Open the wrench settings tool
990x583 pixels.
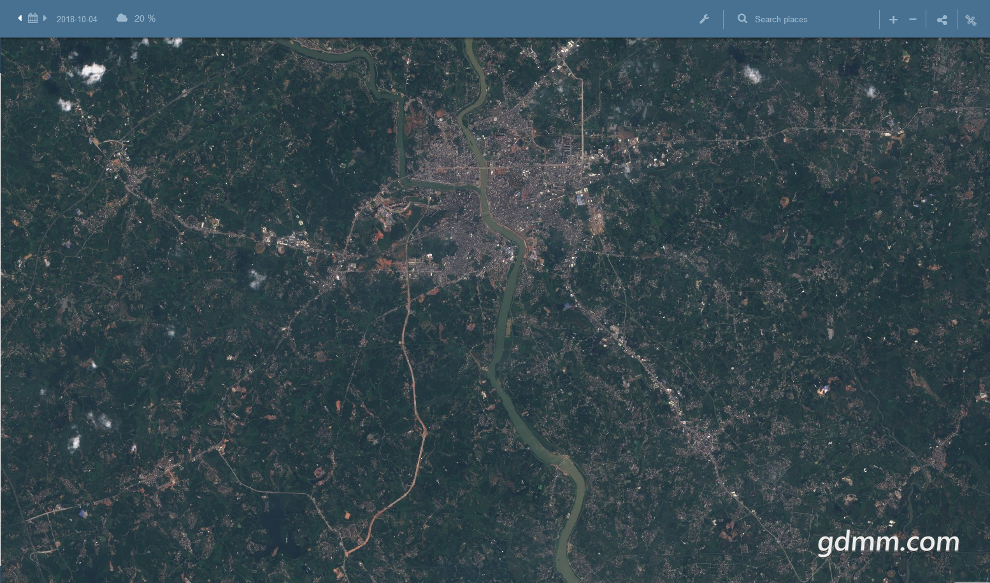(704, 19)
